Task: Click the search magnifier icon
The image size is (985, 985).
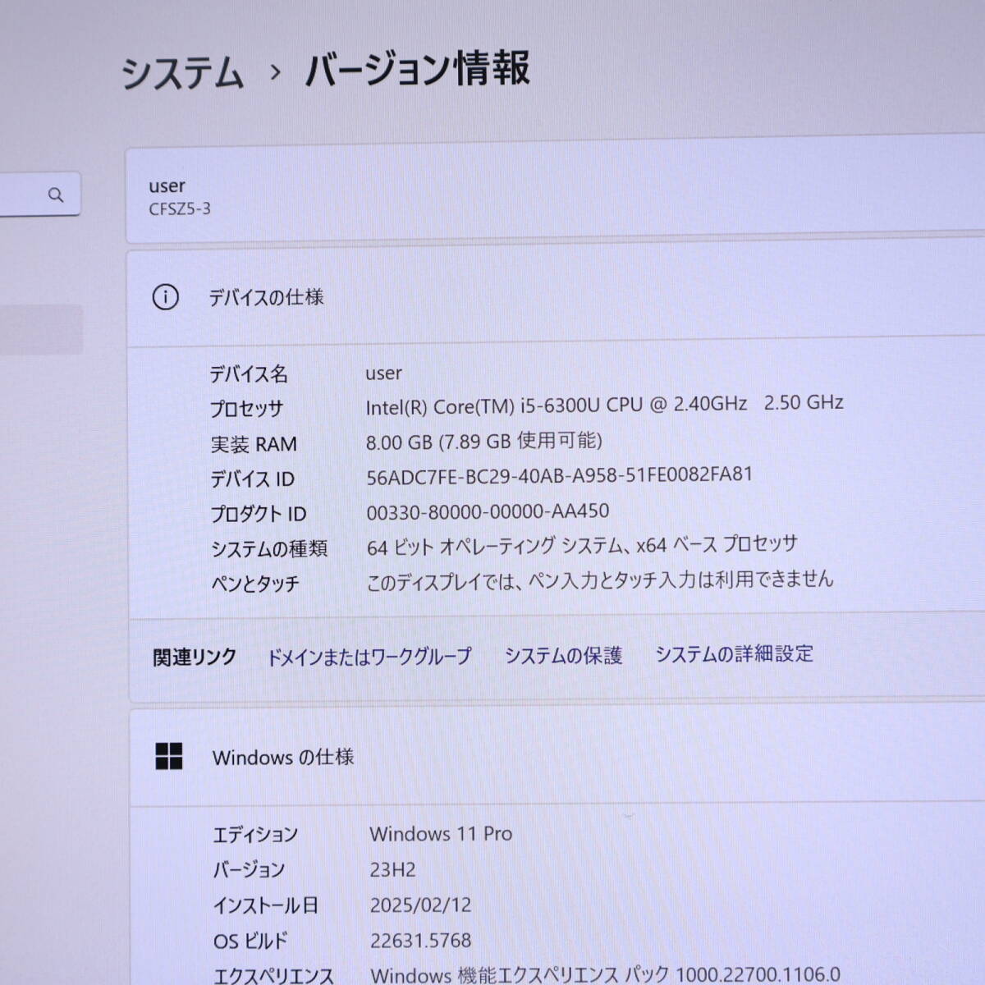Action: pos(56,195)
